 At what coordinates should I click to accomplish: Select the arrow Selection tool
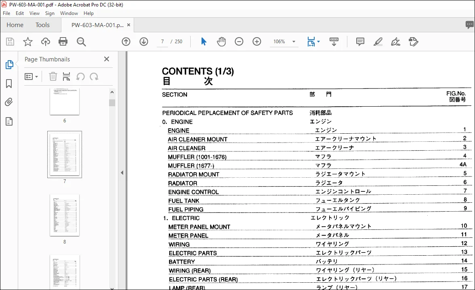[x=204, y=42]
